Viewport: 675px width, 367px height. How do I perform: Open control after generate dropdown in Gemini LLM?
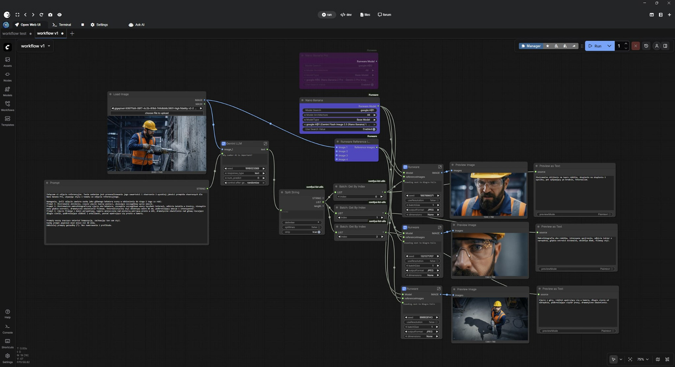tap(245, 183)
